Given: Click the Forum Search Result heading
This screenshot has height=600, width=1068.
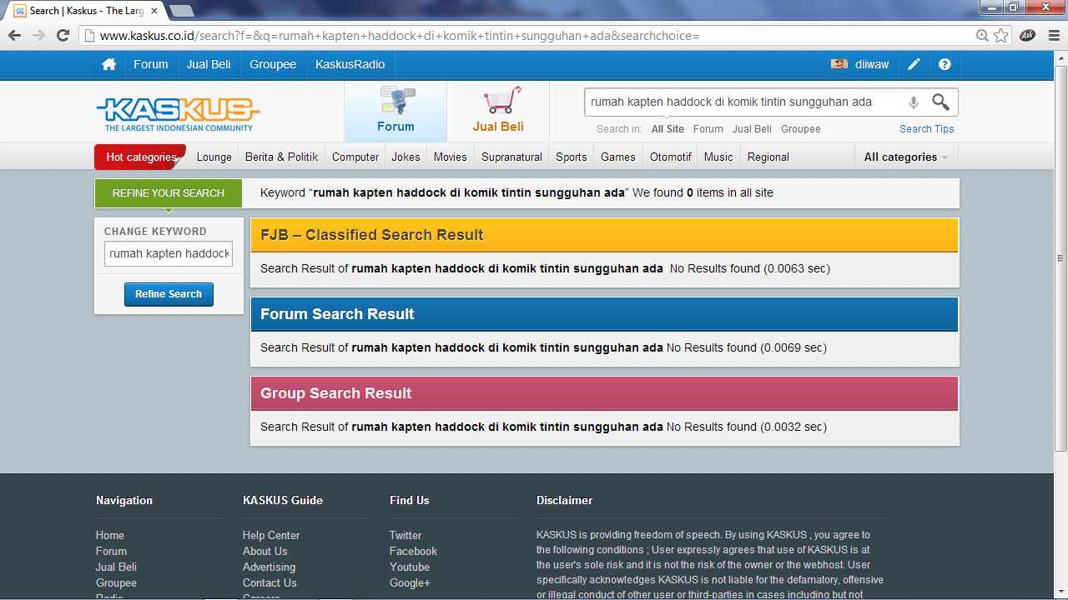Looking at the screenshot, I should (337, 314).
